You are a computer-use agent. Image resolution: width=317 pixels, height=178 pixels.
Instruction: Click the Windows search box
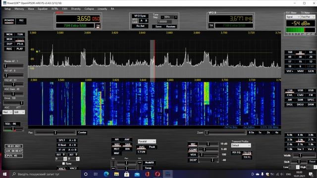point(45,174)
